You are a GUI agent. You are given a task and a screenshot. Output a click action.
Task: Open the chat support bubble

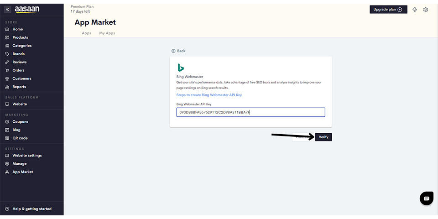point(426,198)
